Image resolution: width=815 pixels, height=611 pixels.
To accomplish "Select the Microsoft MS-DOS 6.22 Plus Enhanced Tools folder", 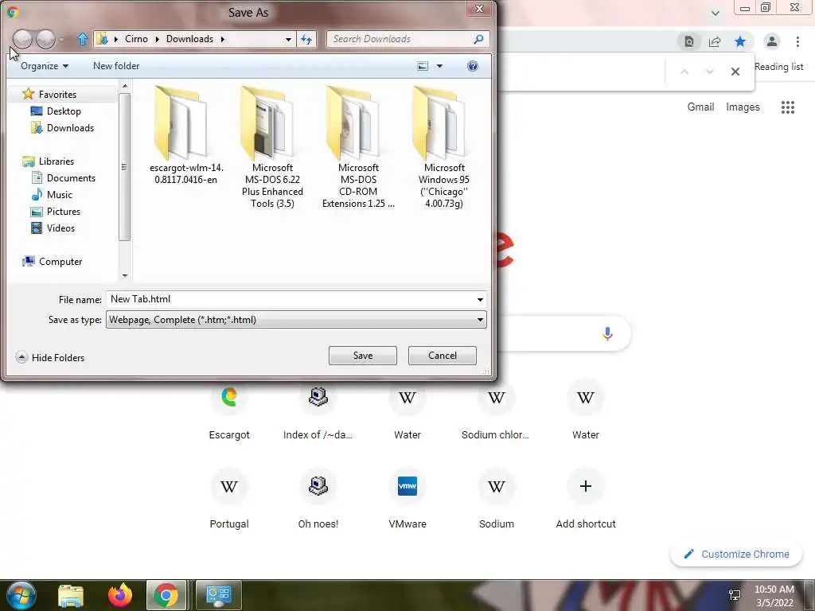I will [272, 147].
